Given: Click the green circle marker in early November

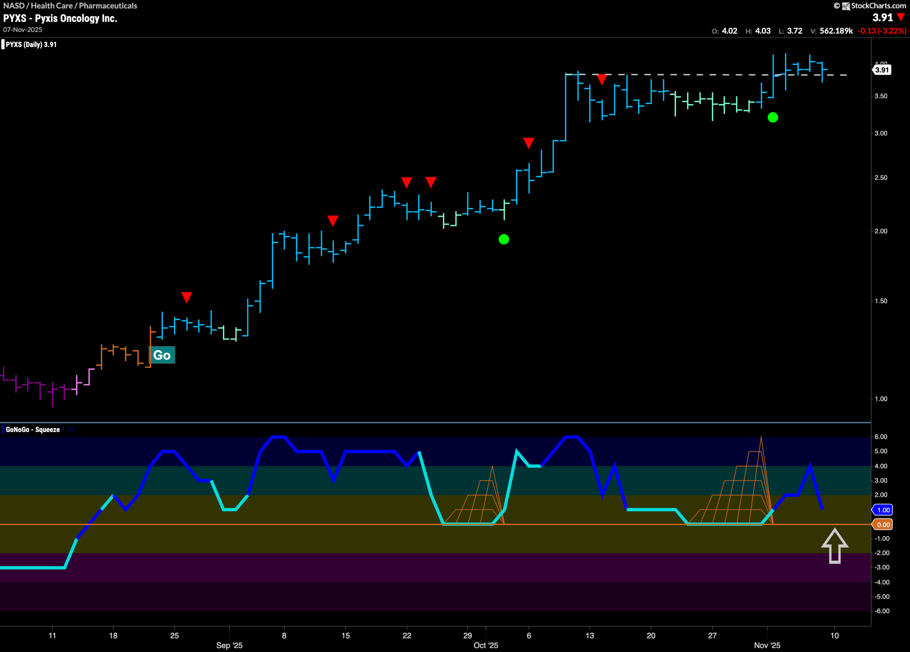Looking at the screenshot, I should pos(772,118).
